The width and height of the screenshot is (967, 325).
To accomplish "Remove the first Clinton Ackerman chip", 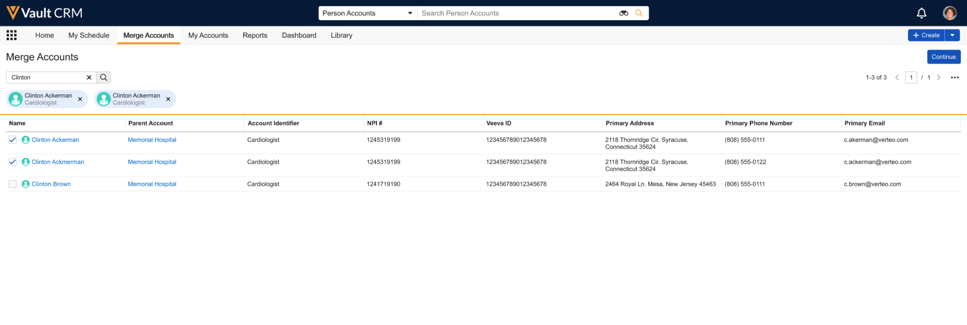I will (x=80, y=99).
